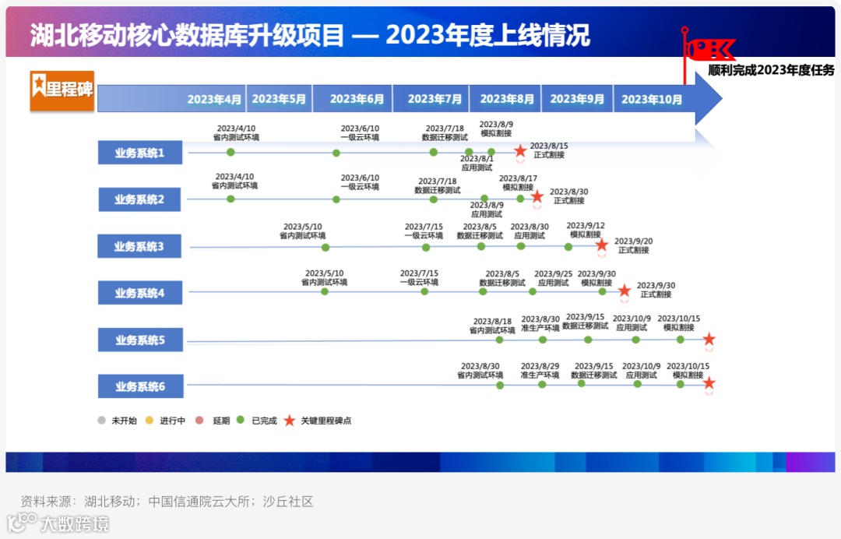Viewport: 841px width, 539px height.
Task: Click 业务系统6 green dot under 2023/10/9 应用测试
Action: pyautogui.click(x=637, y=384)
